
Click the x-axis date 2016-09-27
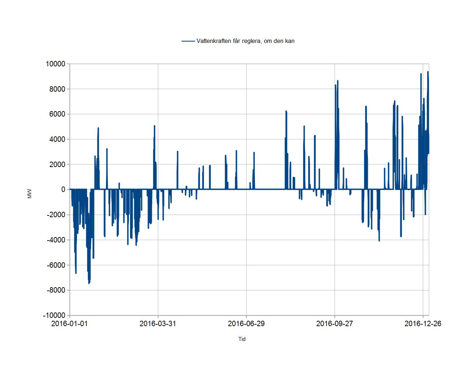334,324
